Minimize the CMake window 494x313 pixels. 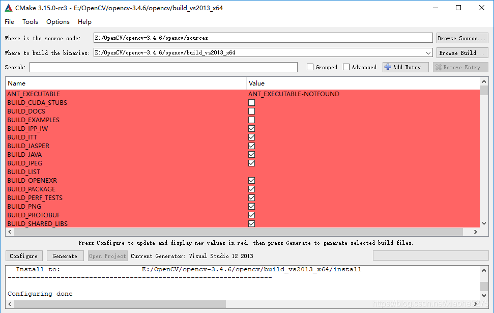pyautogui.click(x=435, y=8)
